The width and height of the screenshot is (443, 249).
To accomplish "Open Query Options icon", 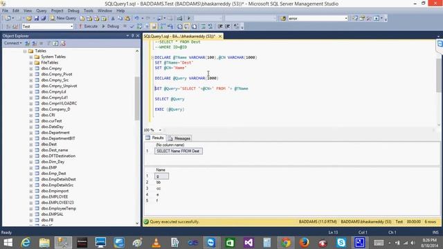I will coord(147,26).
